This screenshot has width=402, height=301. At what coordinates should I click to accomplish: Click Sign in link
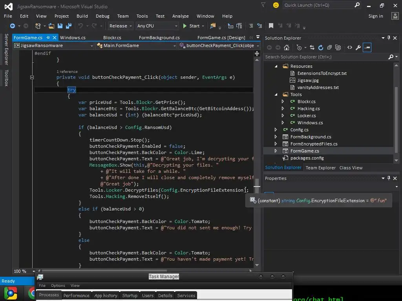click(376, 16)
